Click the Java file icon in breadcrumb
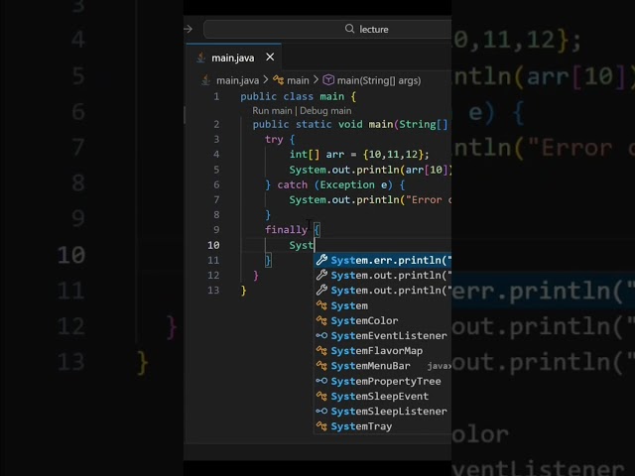 click(x=205, y=80)
